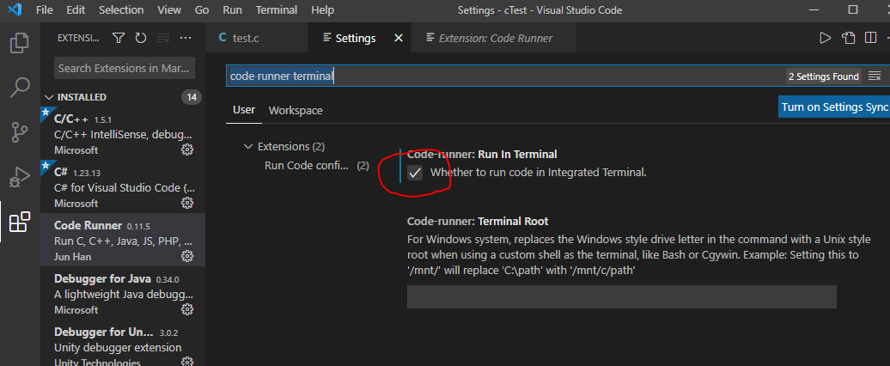Select Debugger for Unity extension entry
This screenshot has height=366, width=890.
click(123, 344)
